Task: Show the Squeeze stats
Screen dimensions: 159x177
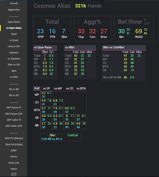Action: click(x=14, y=52)
